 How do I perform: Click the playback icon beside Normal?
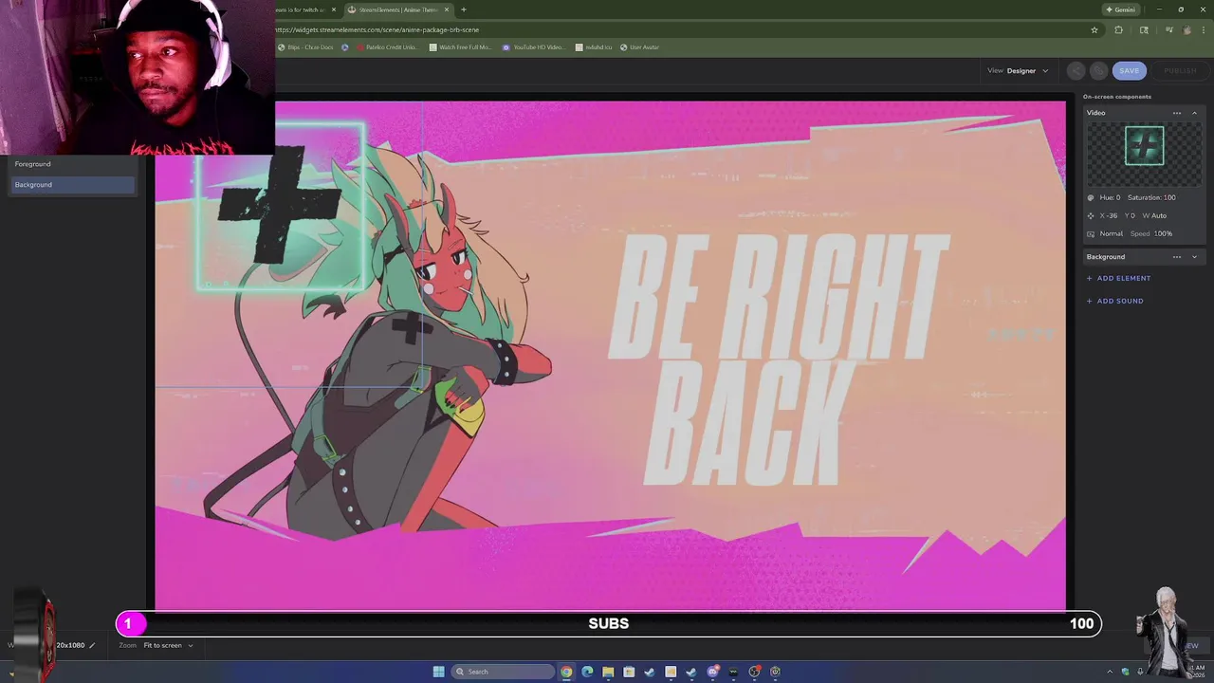(1091, 233)
